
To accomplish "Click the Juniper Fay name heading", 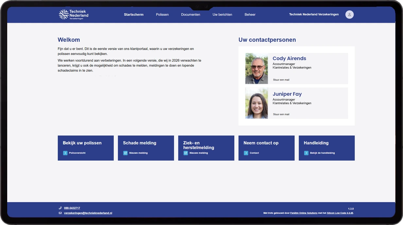I will [x=287, y=94].
